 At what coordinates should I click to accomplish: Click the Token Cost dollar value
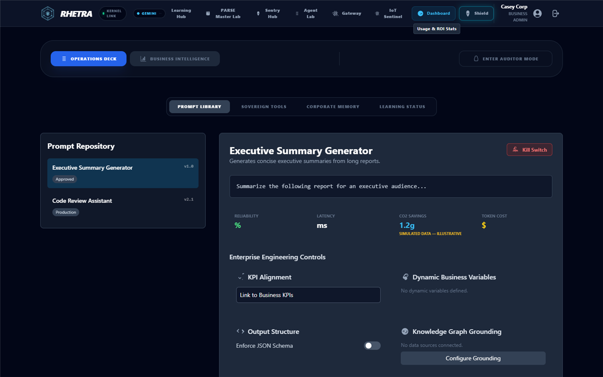coord(484,225)
